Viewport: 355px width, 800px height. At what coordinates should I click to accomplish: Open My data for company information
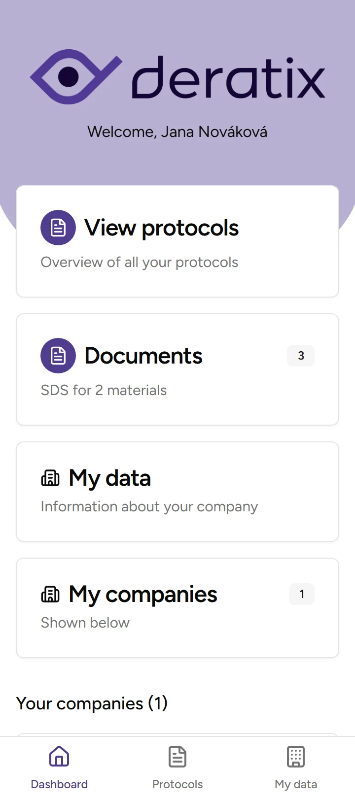click(177, 491)
